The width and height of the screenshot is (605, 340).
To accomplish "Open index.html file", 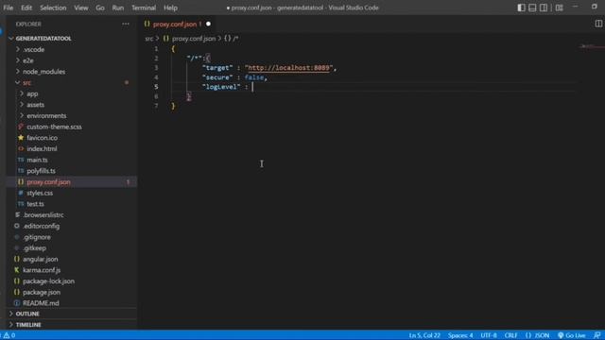I will [x=42, y=149].
